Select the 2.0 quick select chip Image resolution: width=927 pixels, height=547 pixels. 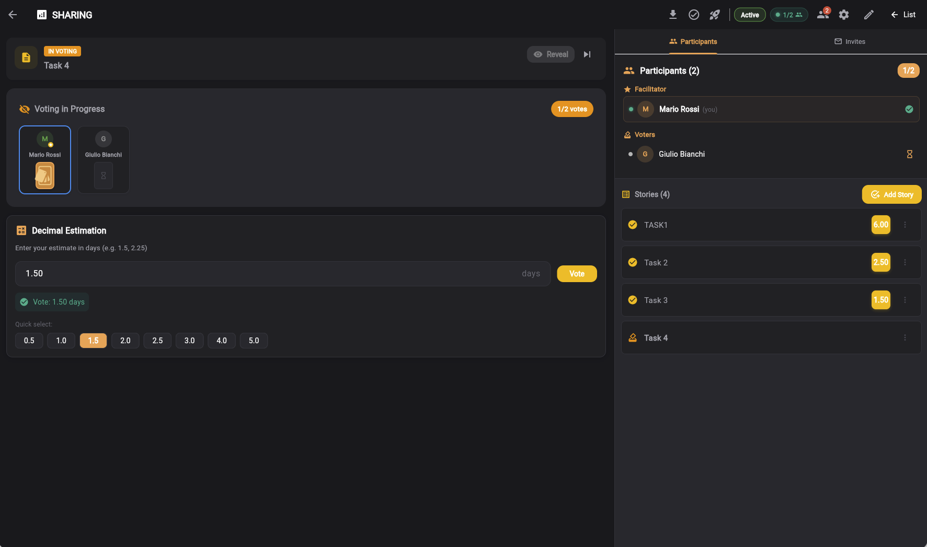pos(125,341)
